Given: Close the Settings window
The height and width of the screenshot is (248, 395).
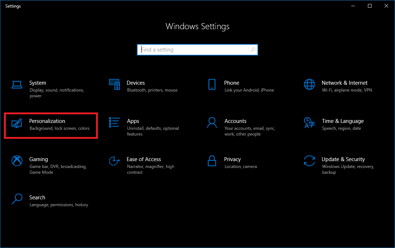Looking at the screenshot, I should (386, 6).
